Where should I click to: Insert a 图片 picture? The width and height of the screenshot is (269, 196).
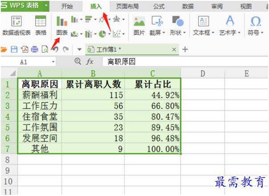pyautogui.click(x=139, y=25)
